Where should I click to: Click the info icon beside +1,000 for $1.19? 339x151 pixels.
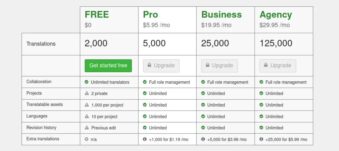[145, 139]
